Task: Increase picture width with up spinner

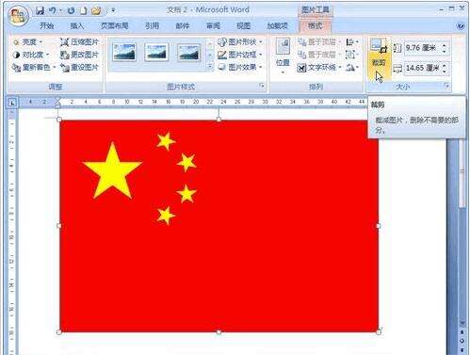Action: coord(445,65)
